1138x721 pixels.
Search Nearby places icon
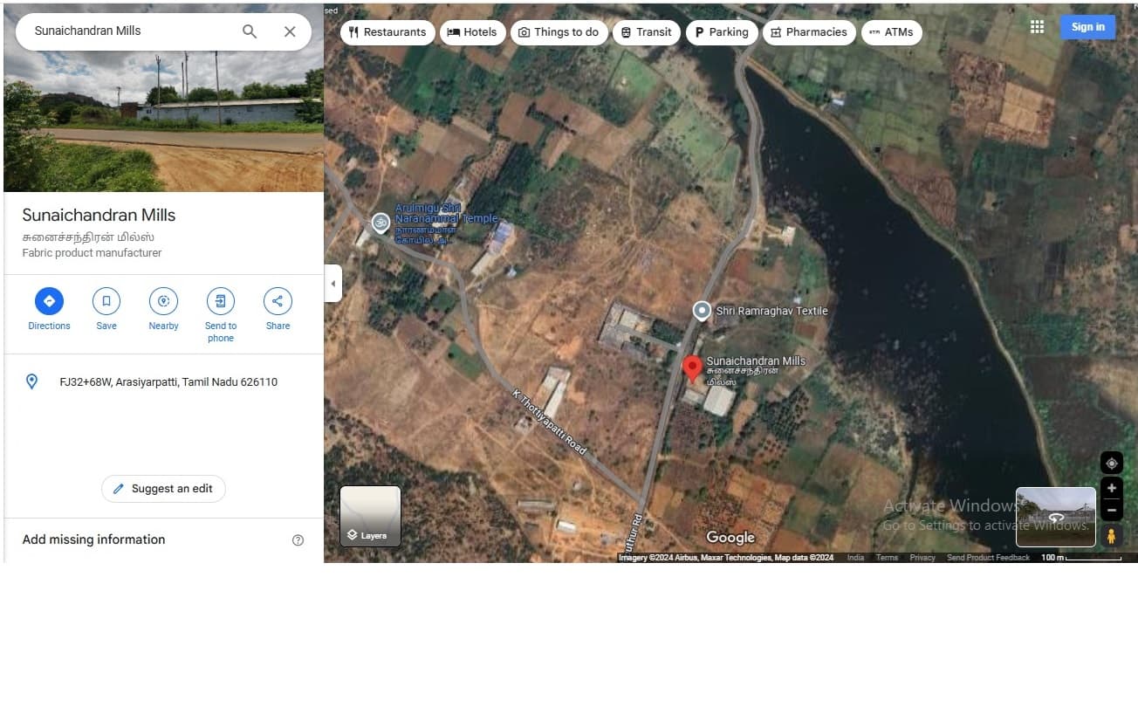click(163, 301)
